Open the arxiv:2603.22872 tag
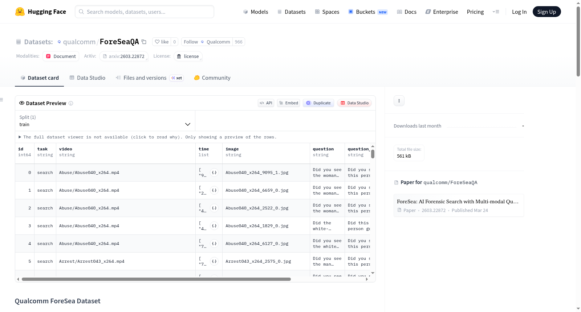Viewport: 581px width, 312px height. point(124,56)
